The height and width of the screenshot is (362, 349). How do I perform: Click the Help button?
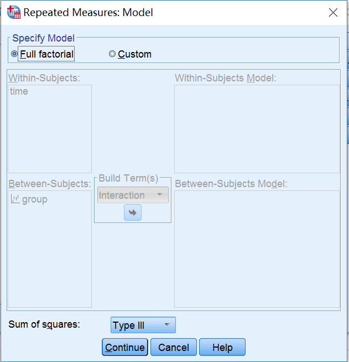coord(222,347)
